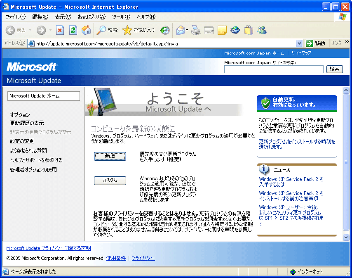Click the Mail envelope toolbar icon
Image resolution: width=352 pixels, height=278 pixels.
click(x=181, y=30)
